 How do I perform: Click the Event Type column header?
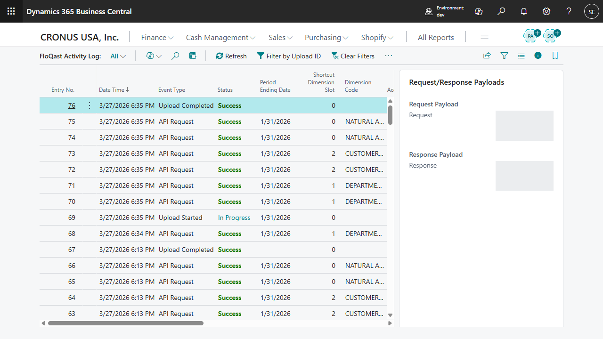171,90
